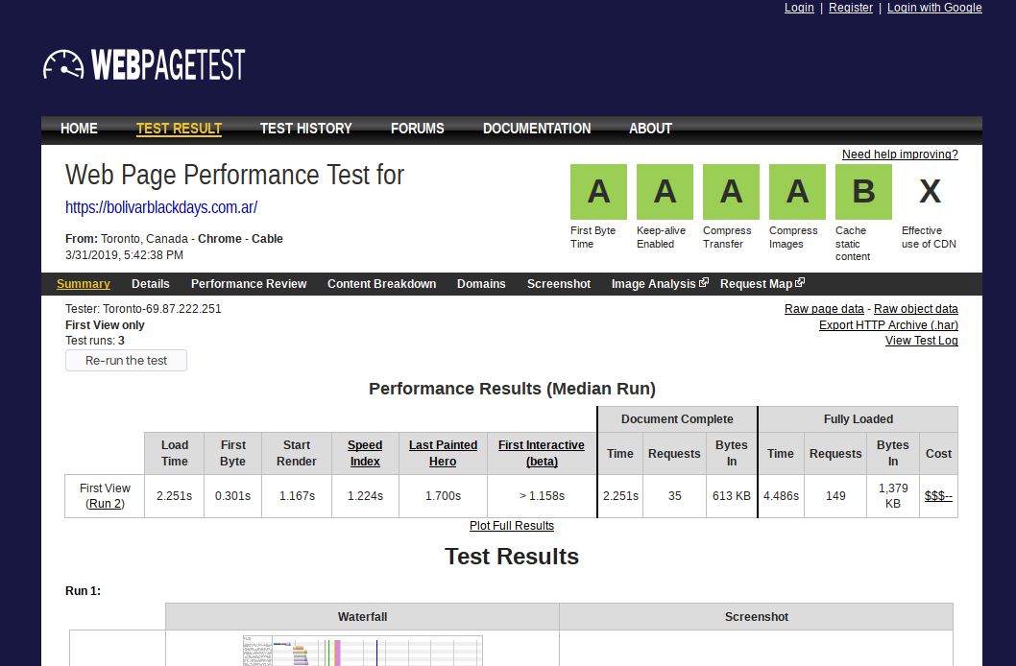Click the First Byte value 0.301s

point(232,496)
